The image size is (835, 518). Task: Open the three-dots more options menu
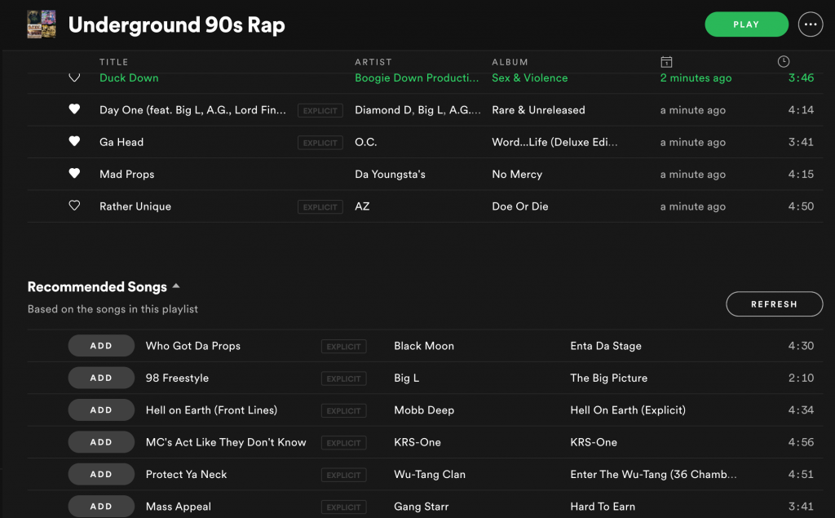pos(810,24)
